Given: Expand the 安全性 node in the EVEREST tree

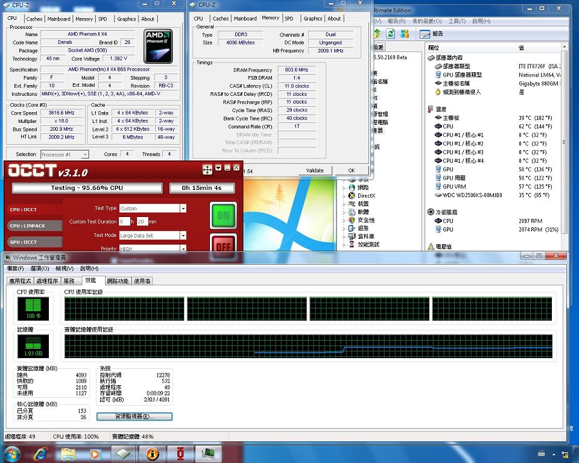Looking at the screenshot, I should coord(344,220).
